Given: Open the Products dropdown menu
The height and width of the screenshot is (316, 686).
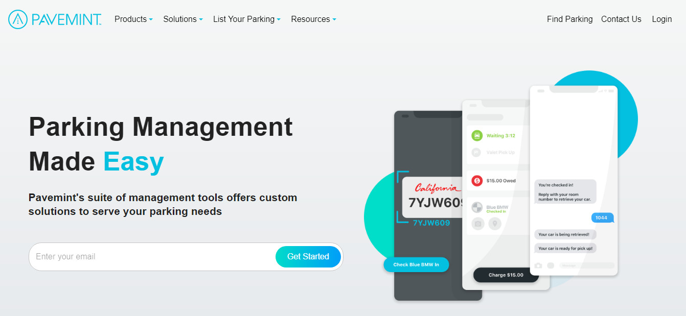Looking at the screenshot, I should pos(133,19).
